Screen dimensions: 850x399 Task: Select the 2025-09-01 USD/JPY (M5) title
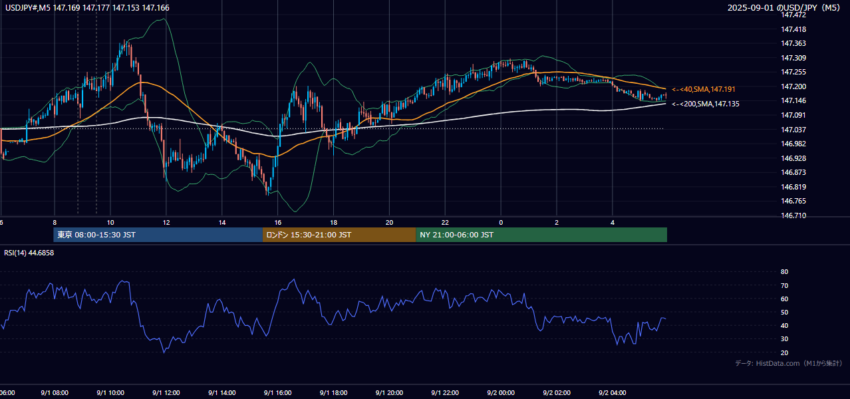click(x=785, y=8)
